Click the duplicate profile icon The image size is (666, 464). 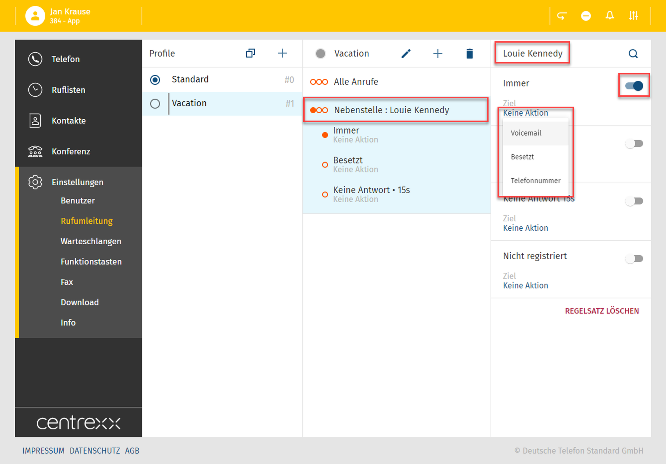[x=250, y=53]
